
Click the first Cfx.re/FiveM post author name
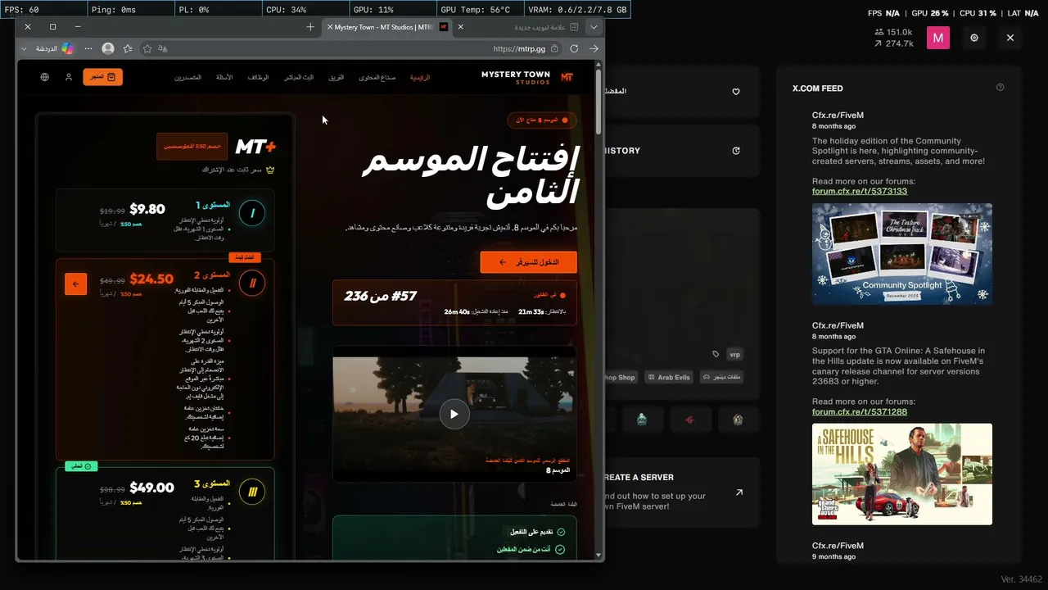click(838, 116)
